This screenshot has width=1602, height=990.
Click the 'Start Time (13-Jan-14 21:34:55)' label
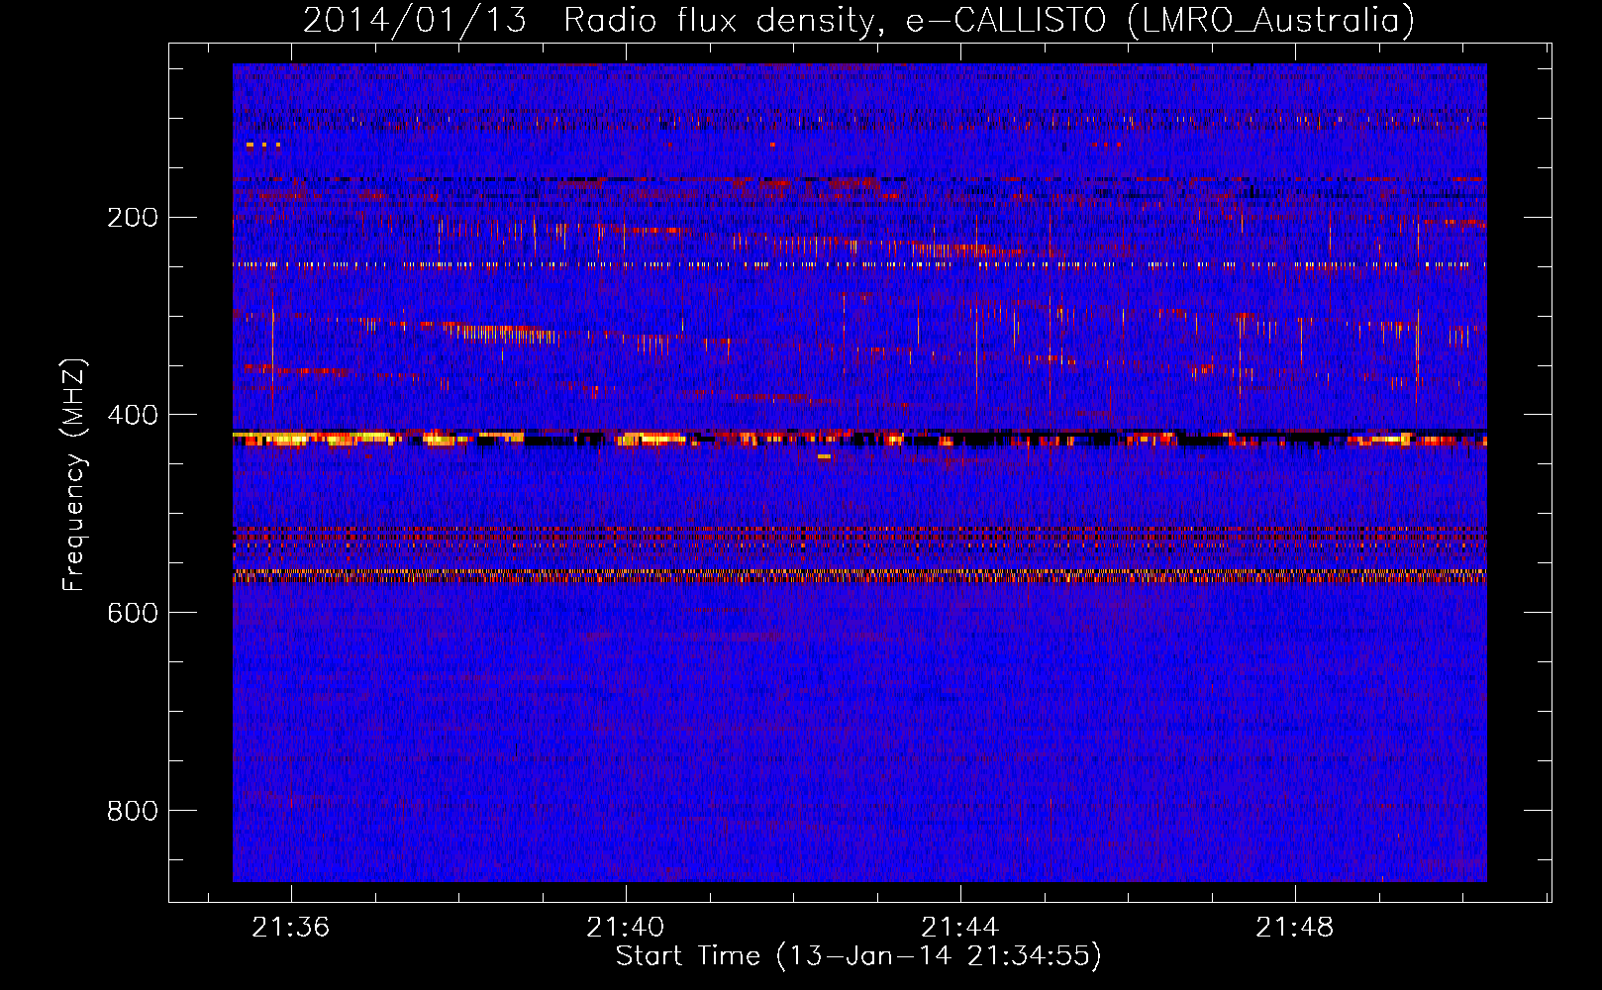click(858, 956)
